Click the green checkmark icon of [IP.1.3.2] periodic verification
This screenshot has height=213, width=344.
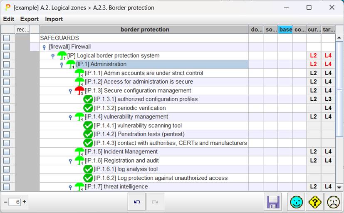pos(88,108)
